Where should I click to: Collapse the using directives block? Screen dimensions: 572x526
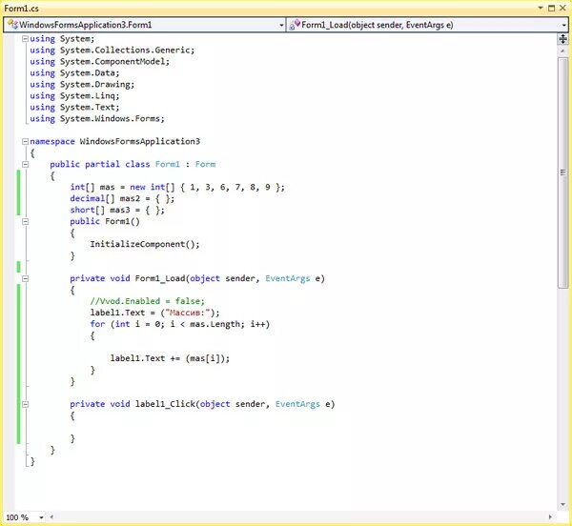(25, 39)
